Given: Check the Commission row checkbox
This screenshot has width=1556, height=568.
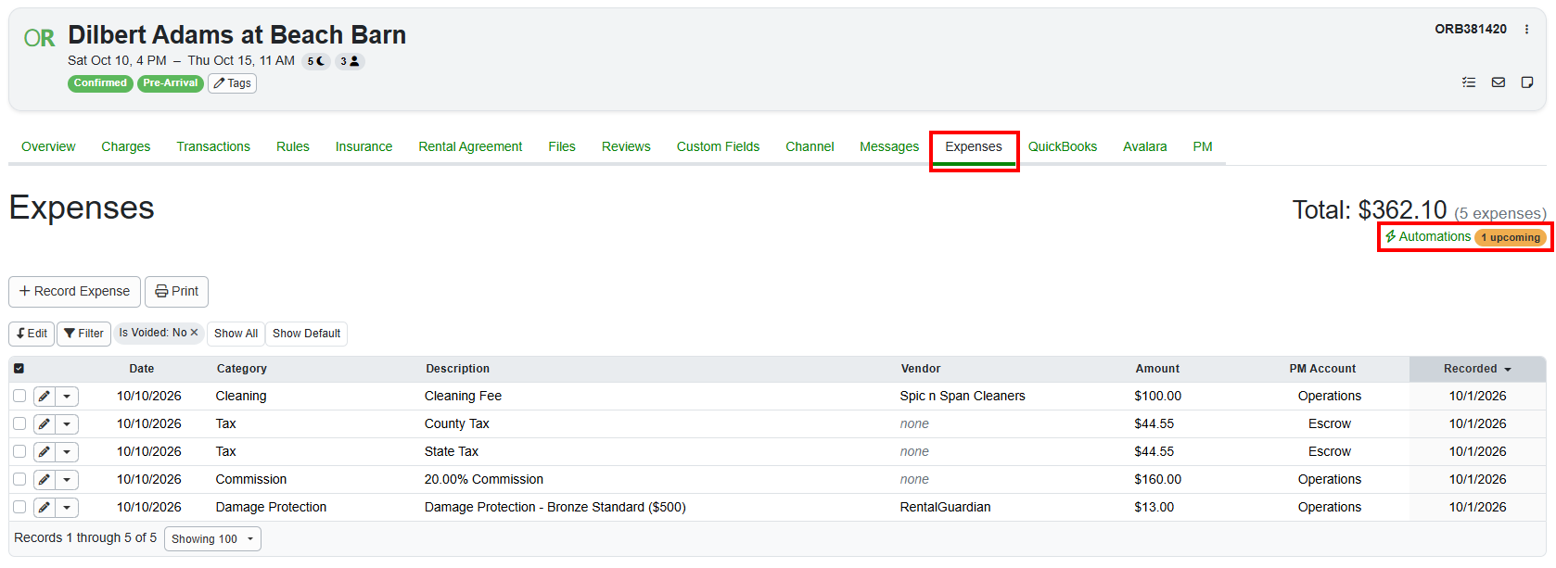Looking at the screenshot, I should (19, 479).
